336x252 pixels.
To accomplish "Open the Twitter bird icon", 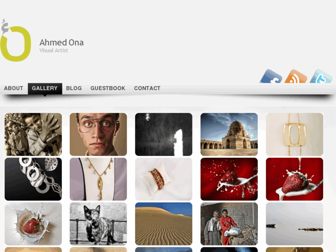I will (x=321, y=76).
